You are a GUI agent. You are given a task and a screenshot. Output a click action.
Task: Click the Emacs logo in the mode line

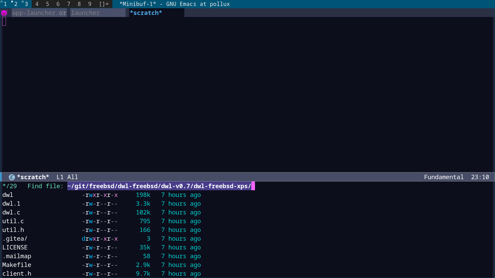point(12,177)
